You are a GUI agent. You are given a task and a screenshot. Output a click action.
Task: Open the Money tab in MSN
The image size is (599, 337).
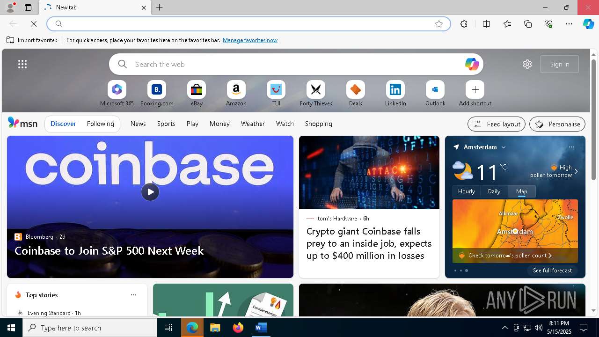click(219, 124)
